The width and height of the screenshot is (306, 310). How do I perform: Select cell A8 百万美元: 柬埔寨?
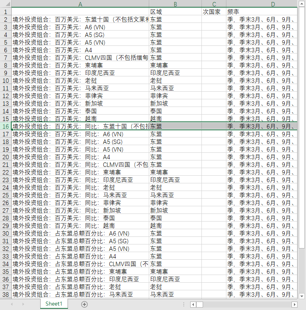tap(80, 65)
